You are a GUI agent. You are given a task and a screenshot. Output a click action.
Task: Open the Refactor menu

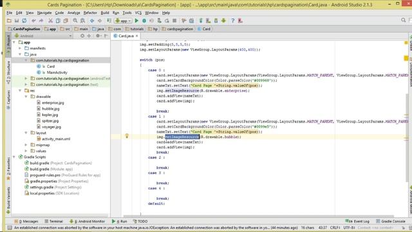point(90,13)
